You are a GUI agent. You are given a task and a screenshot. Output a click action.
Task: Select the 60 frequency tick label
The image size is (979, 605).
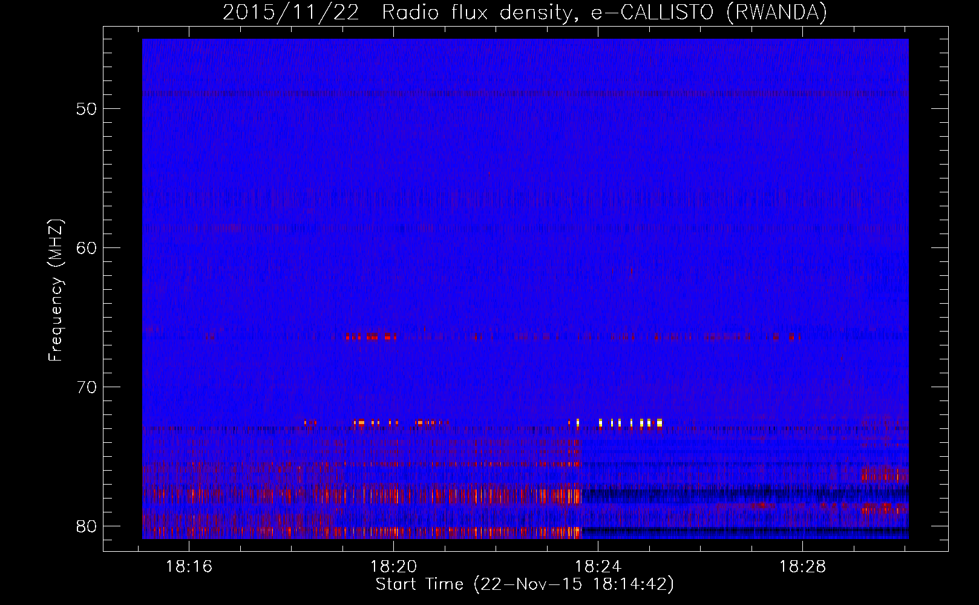87,248
